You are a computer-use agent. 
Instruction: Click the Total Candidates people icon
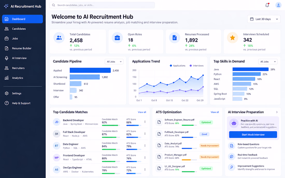click(59, 38)
